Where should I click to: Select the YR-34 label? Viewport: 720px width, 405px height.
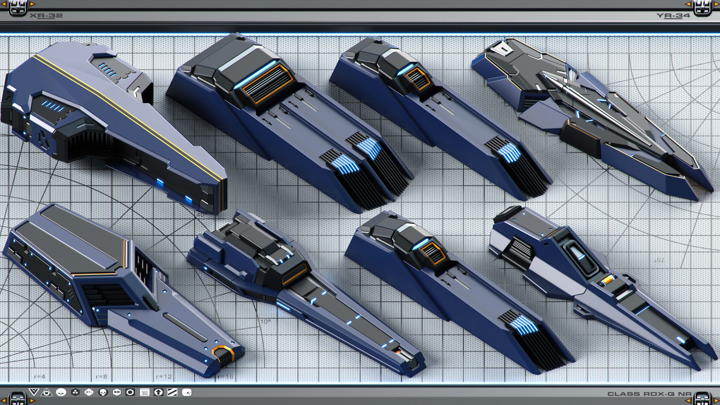coord(673,16)
